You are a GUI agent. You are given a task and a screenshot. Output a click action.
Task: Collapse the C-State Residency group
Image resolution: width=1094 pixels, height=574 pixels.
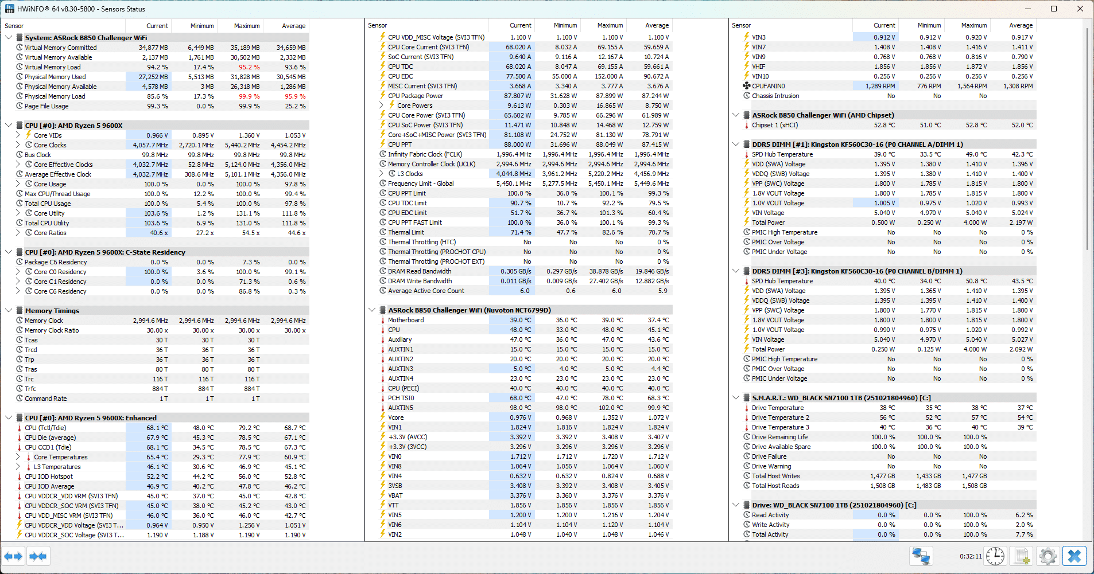pyautogui.click(x=9, y=252)
